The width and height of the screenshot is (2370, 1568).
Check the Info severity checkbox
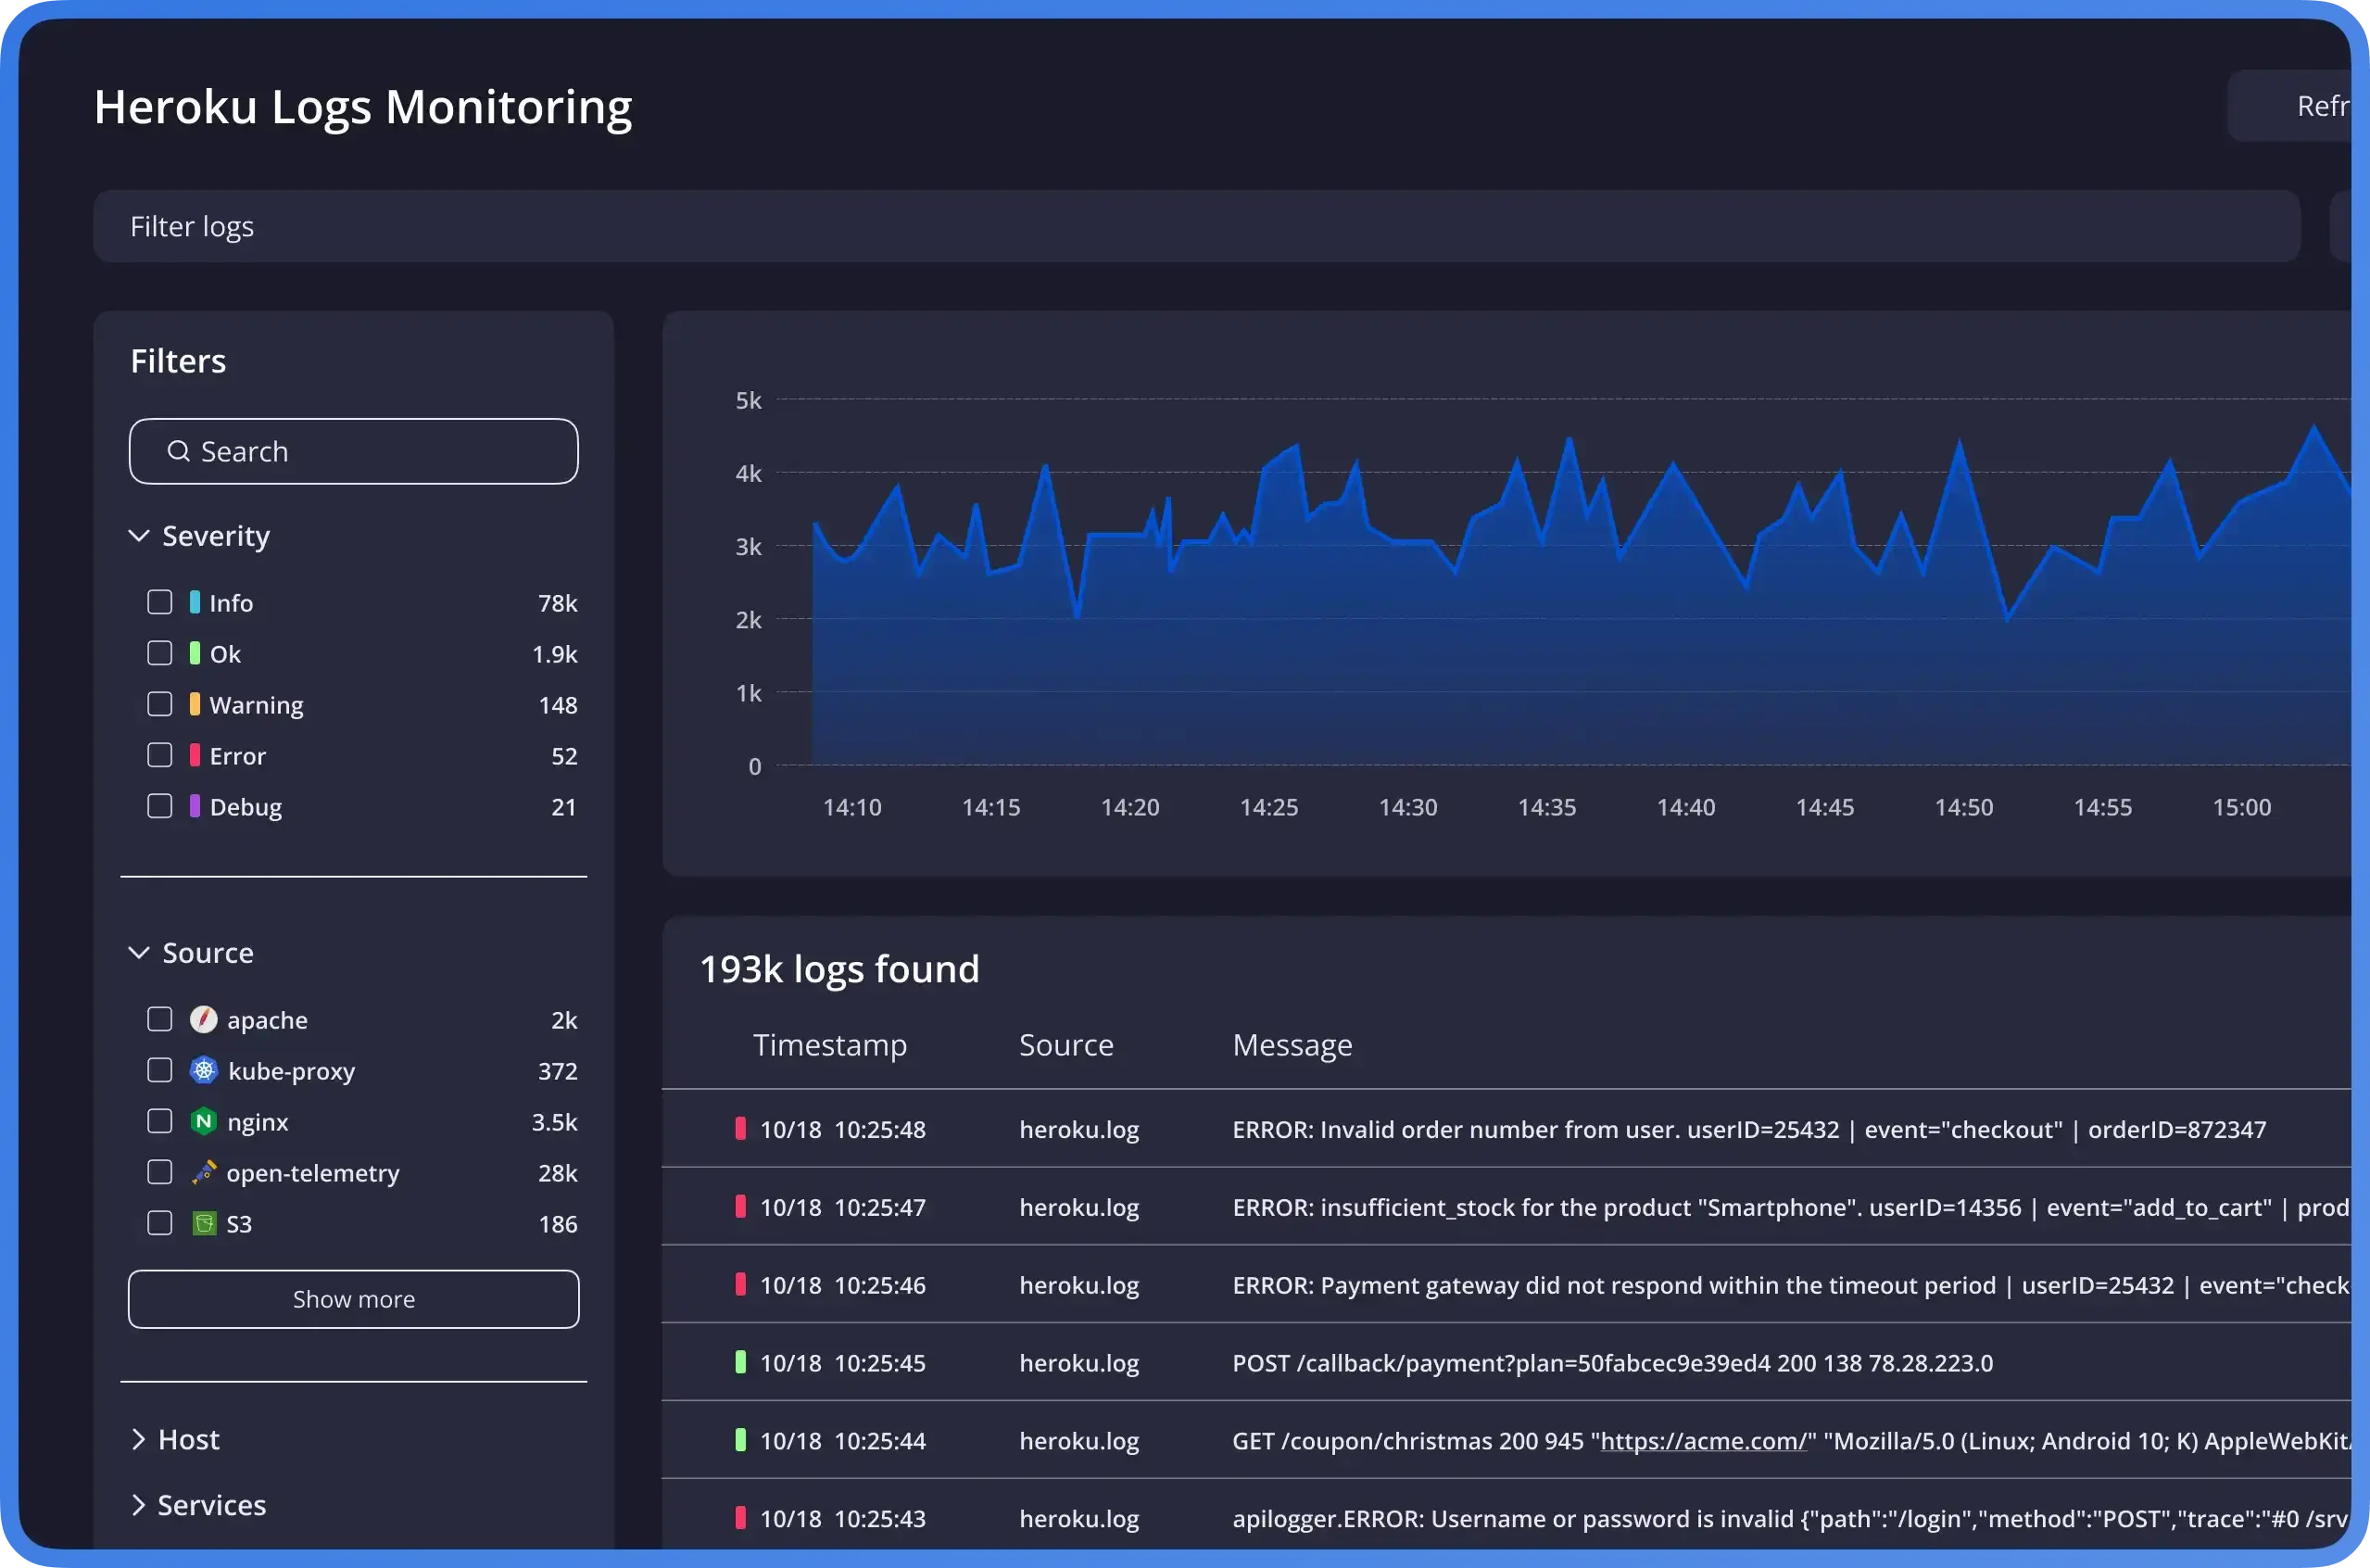coord(160,602)
